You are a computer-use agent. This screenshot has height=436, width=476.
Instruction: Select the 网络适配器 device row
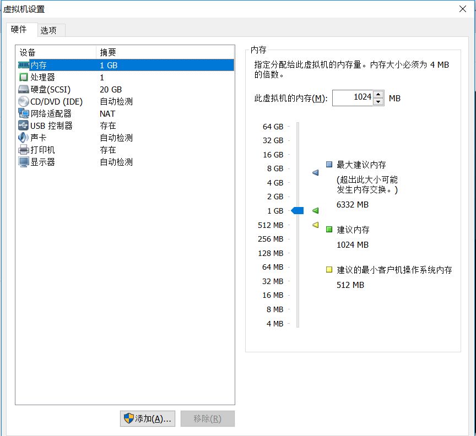126,113
